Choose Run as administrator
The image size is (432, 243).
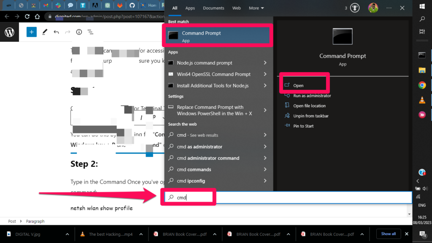coord(312,96)
